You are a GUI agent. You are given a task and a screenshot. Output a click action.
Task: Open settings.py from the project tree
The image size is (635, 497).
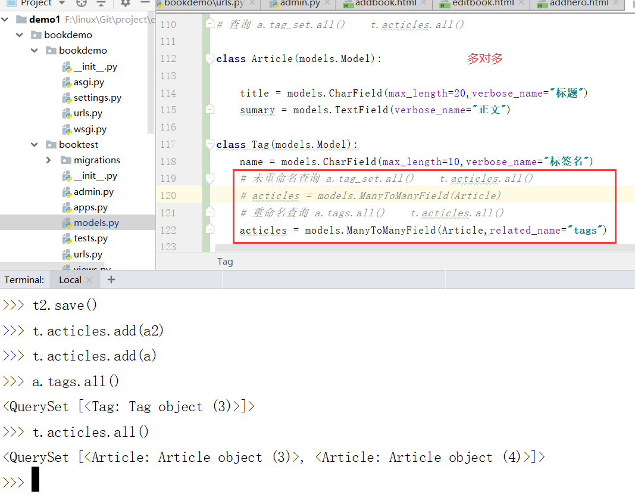point(97,98)
